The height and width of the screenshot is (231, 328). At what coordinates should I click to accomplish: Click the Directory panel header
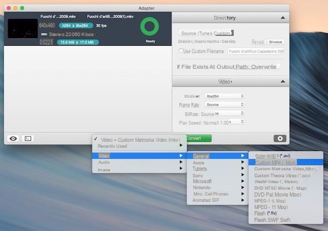pyautogui.click(x=231, y=18)
